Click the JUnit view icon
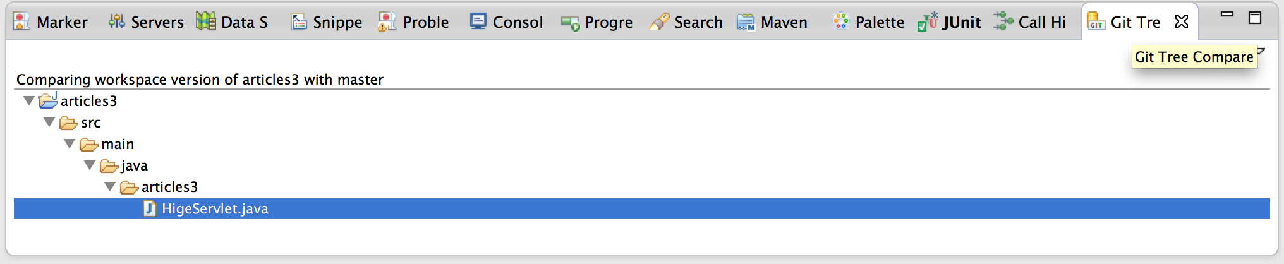 pos(928,21)
